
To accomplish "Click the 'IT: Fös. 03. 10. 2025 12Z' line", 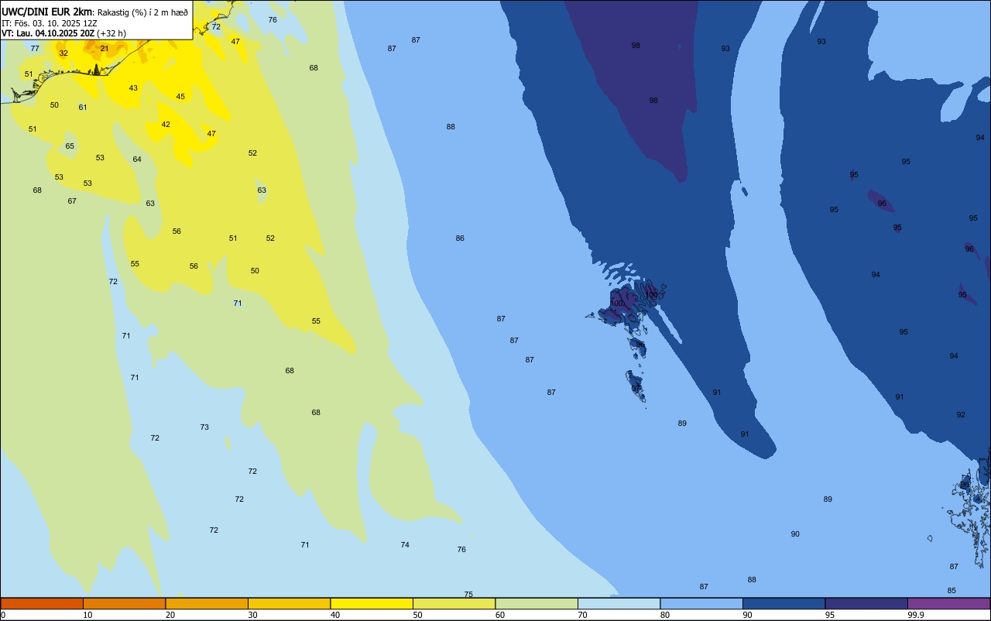I will 50,23.
